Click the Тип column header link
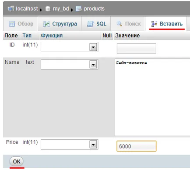The width and height of the screenshot is (190, 170). pos(27,36)
